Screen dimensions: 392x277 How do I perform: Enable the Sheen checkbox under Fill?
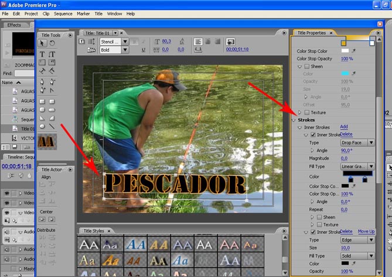pyautogui.click(x=307, y=67)
